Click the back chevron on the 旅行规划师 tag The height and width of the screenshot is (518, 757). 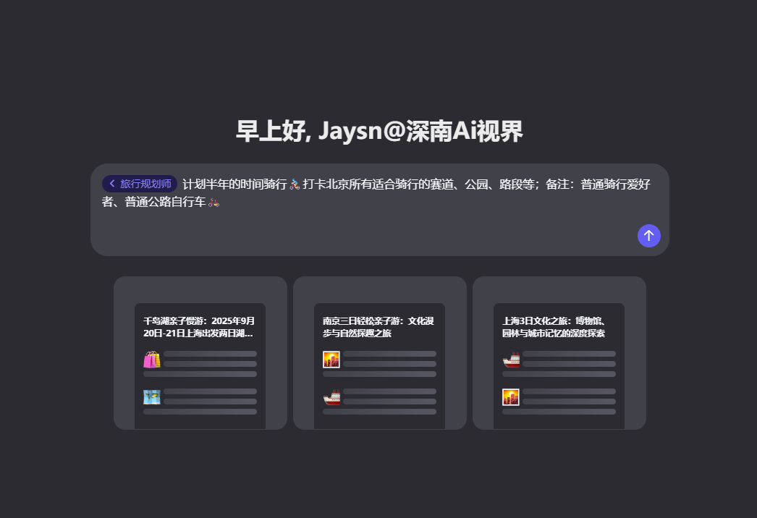tap(112, 184)
